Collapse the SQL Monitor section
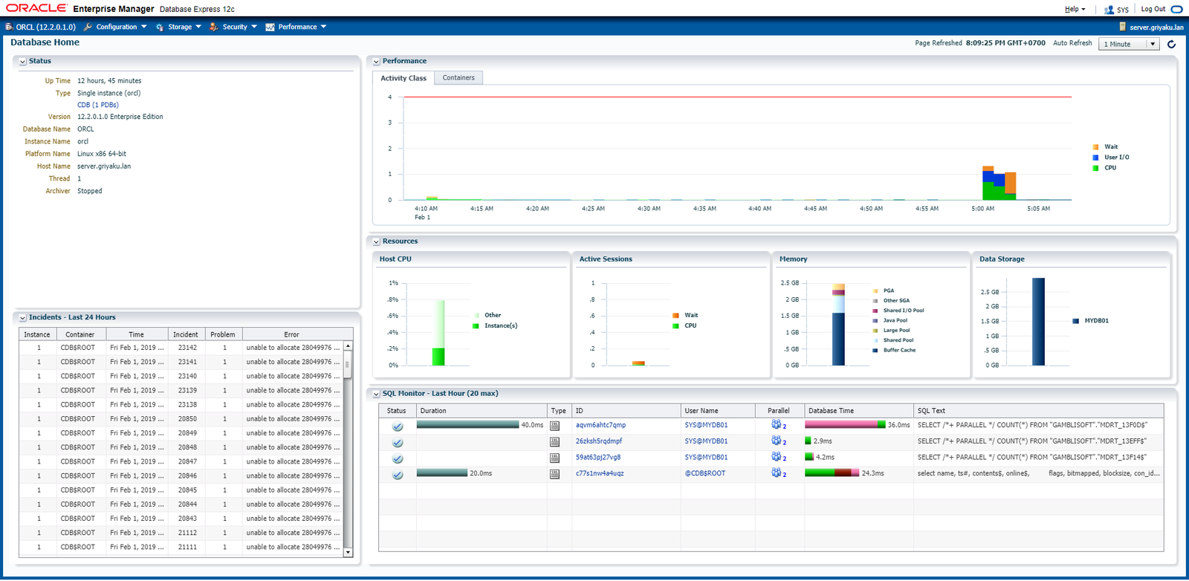Viewport: 1189px width, 581px height. pos(376,394)
